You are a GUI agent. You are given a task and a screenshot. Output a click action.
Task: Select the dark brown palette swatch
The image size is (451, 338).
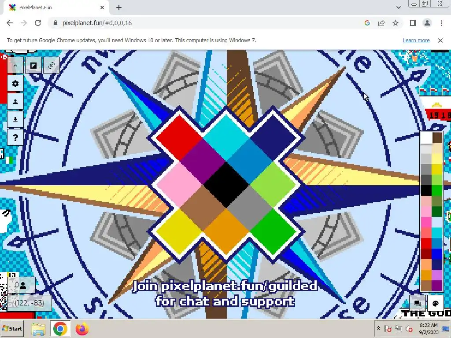[x=437, y=137]
